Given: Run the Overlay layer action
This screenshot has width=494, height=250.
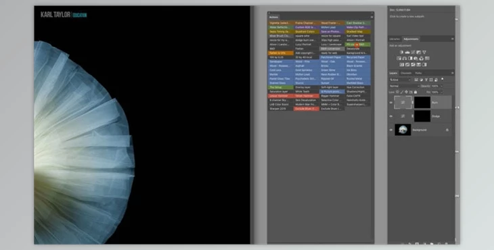Looking at the screenshot, I should tap(307, 87).
